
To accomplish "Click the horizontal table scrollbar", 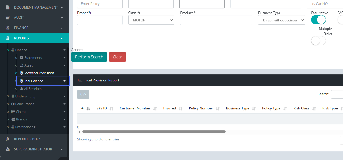I will [x=154, y=132].
